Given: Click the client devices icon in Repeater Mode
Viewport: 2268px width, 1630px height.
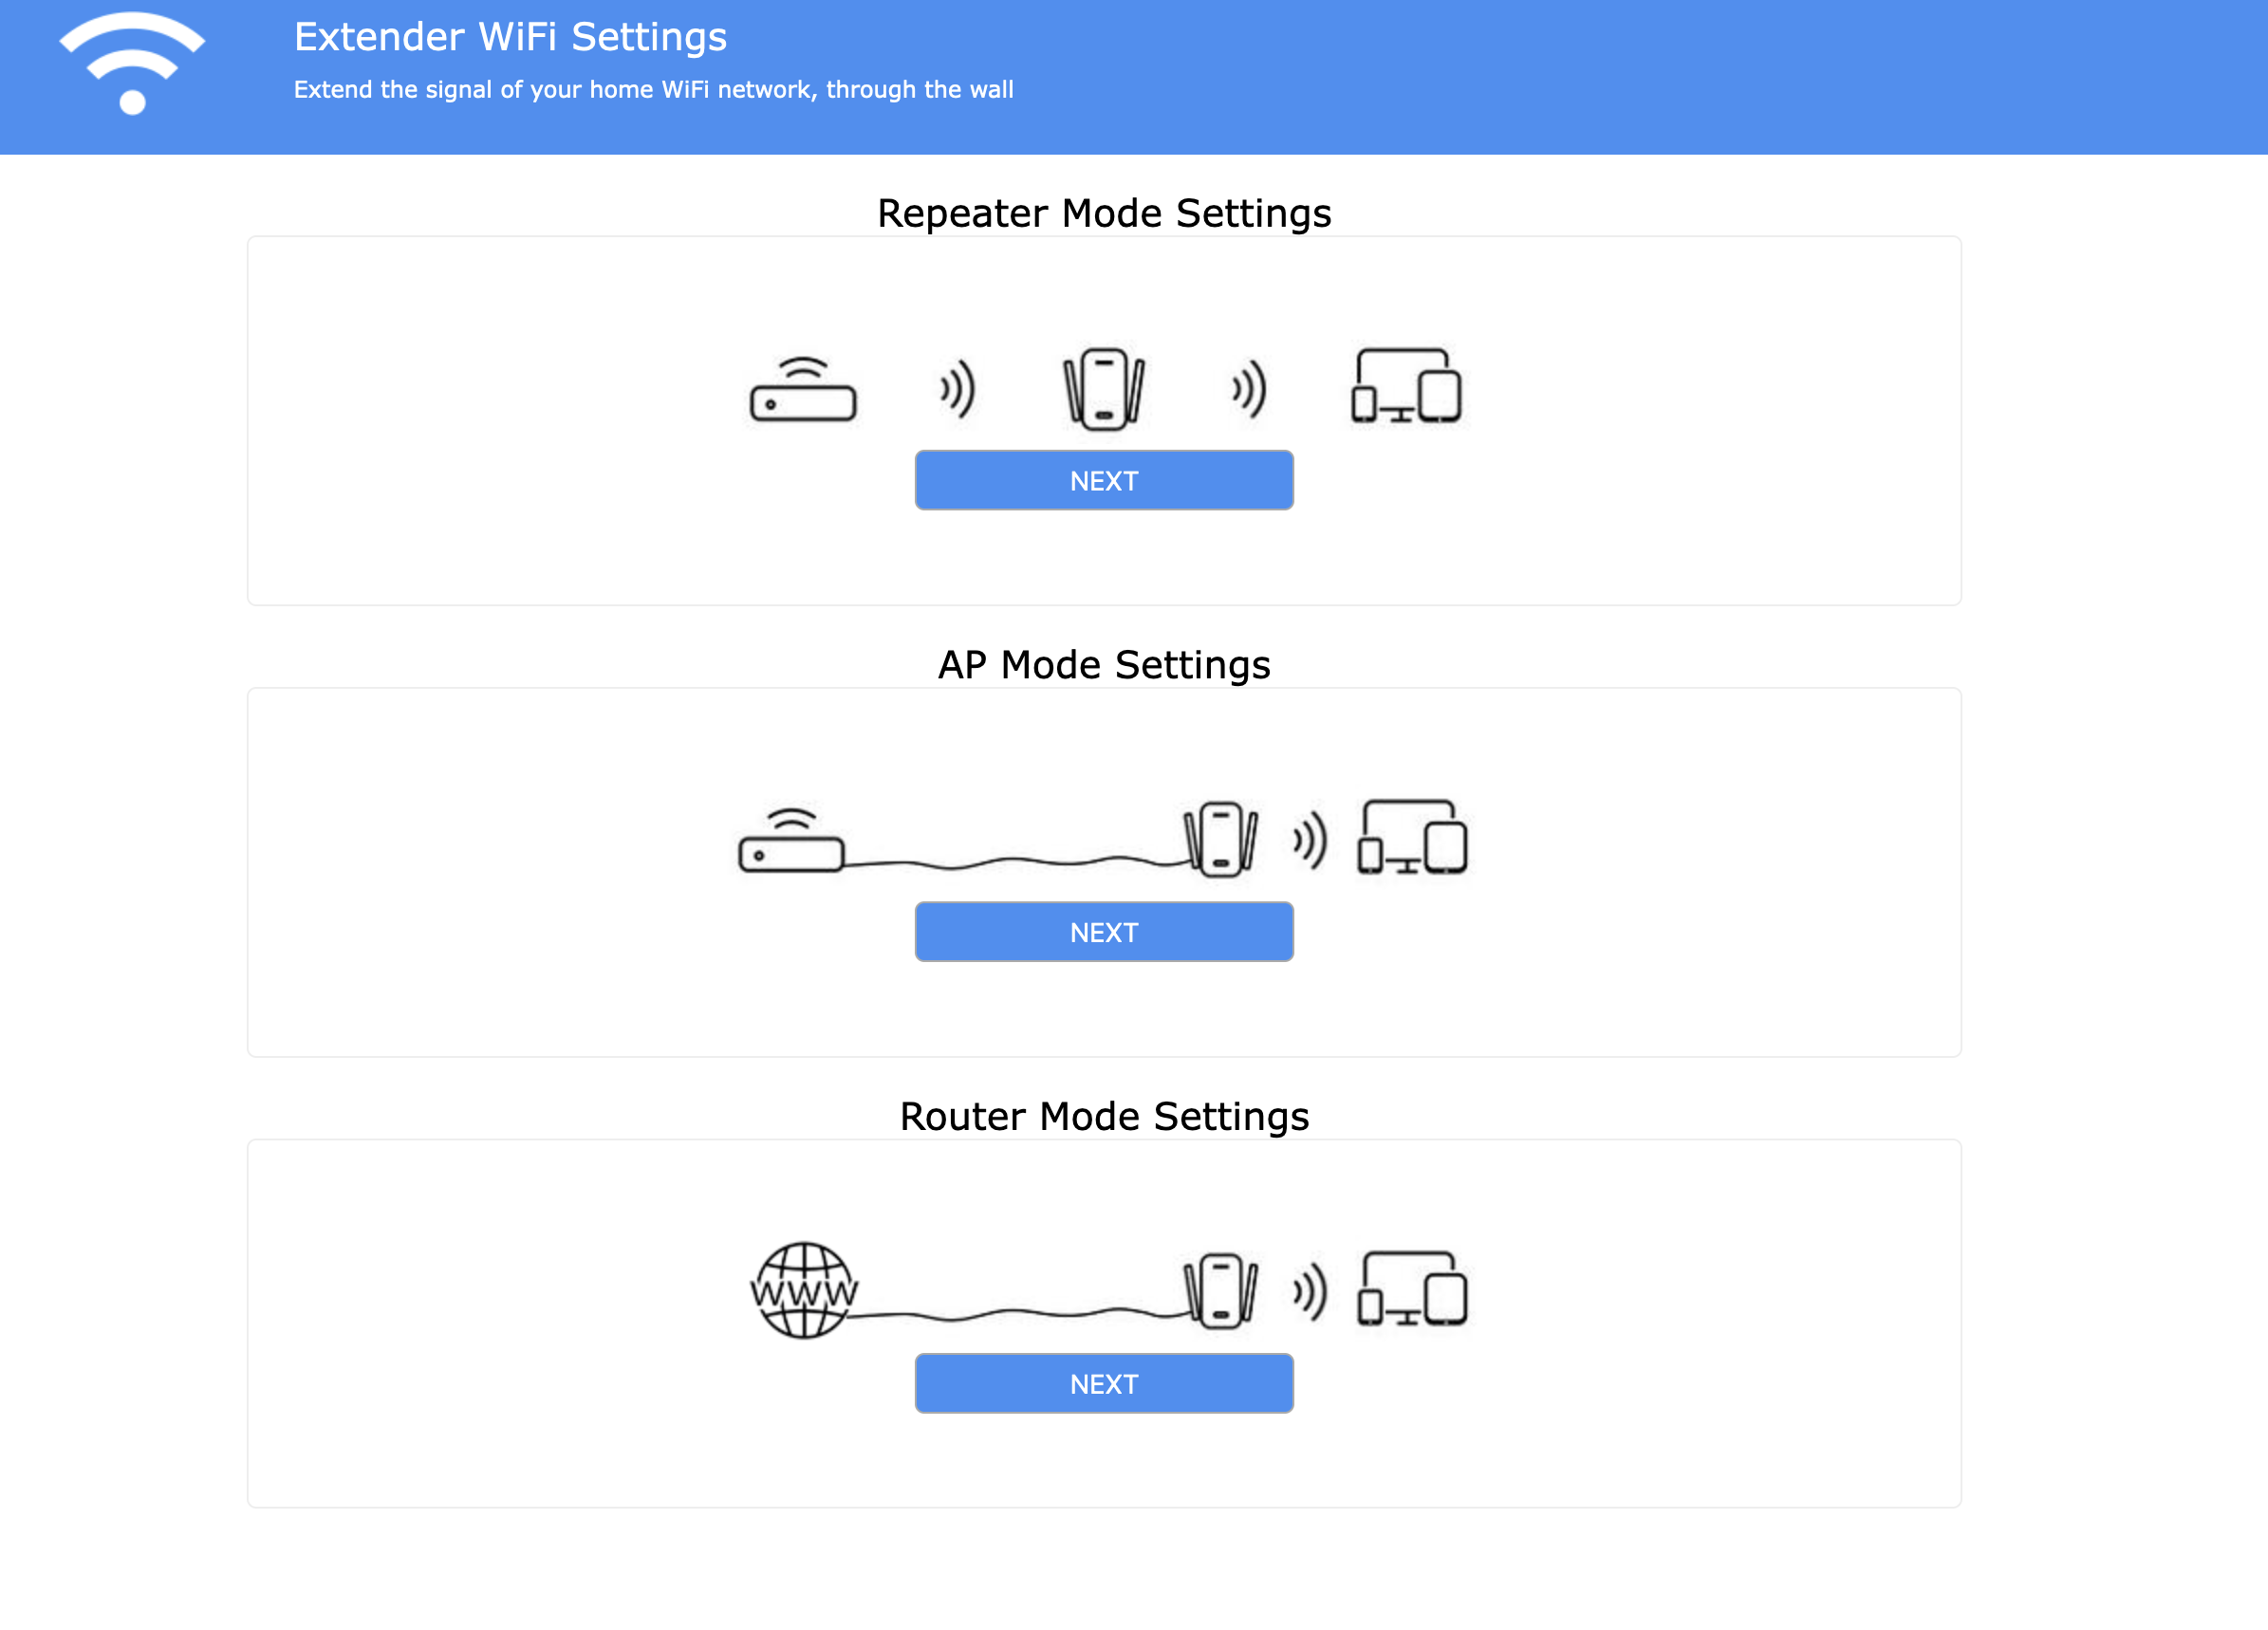Looking at the screenshot, I should (x=1405, y=386).
